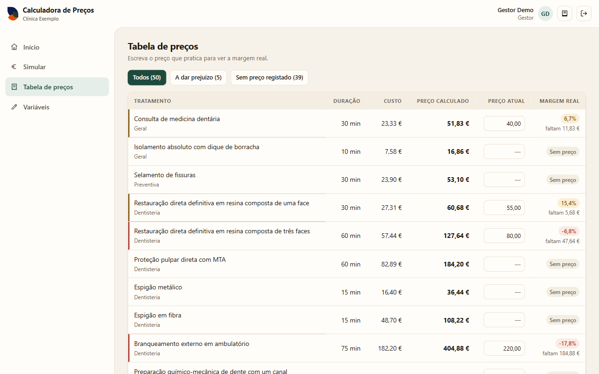Click empty price field for Isolamento absoluto
Screen dimensions: 599x374
pos(504,151)
